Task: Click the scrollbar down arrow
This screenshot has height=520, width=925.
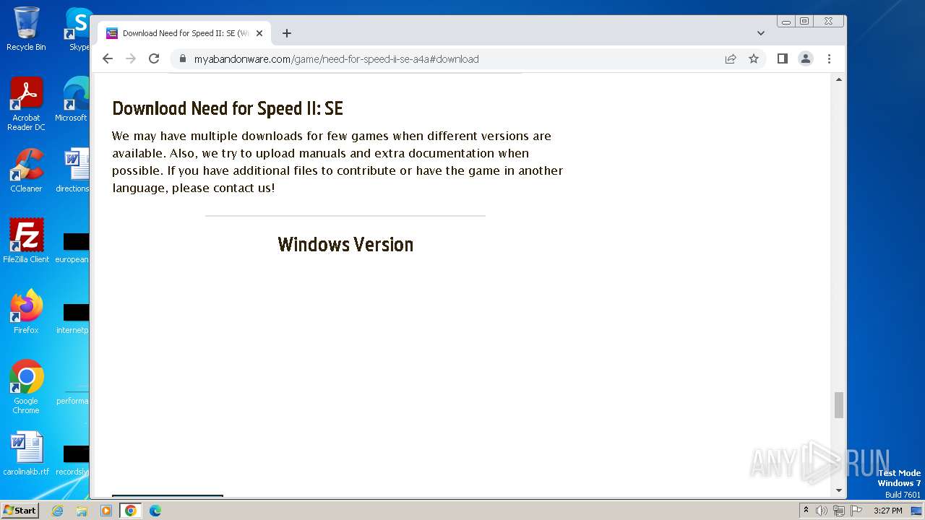Action: tap(839, 490)
